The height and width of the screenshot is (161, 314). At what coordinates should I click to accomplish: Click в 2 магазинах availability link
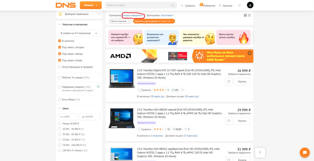(x=156, y=136)
